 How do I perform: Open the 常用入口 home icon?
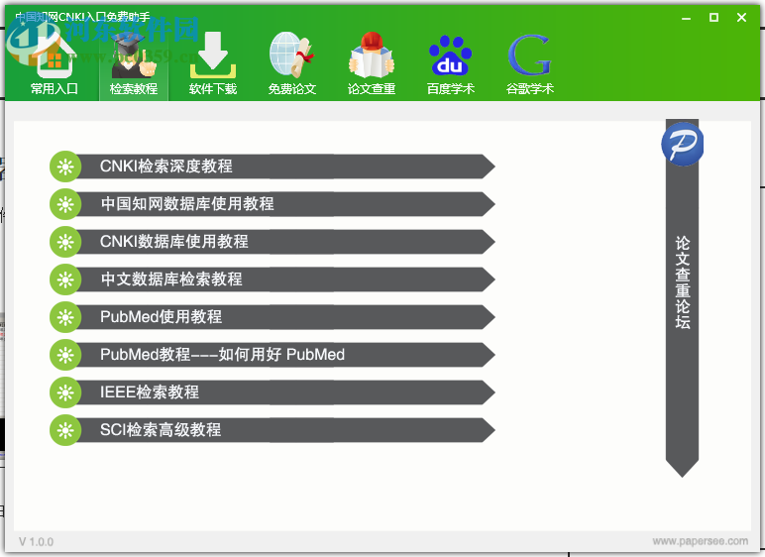click(x=54, y=55)
